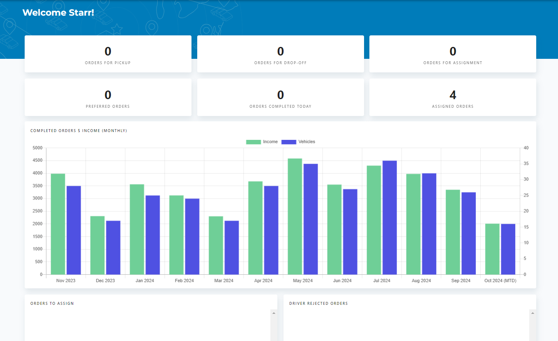The height and width of the screenshot is (341, 558).
Task: Toggle the Income series in chart legend
Action: 262,142
